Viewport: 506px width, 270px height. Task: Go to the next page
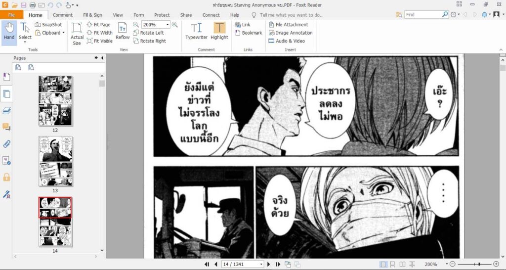[x=268, y=264]
